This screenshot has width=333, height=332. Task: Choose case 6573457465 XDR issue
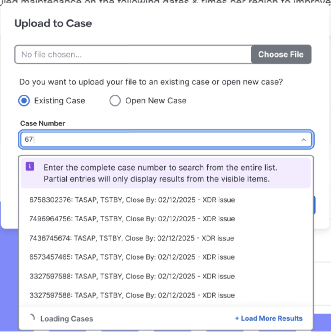132,257
